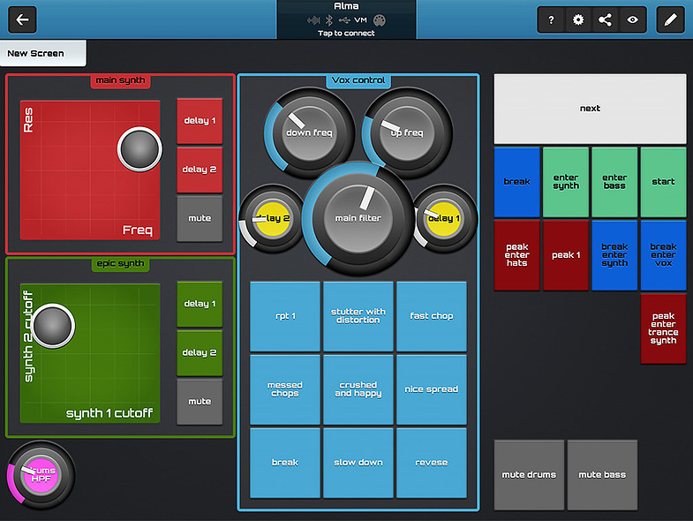Tap the white next button
This screenshot has height=521, width=693.
coord(590,109)
